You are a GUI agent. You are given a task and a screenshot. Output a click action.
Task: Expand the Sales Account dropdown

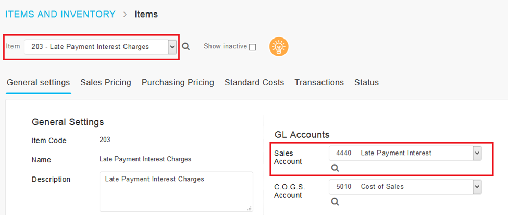[477, 153]
